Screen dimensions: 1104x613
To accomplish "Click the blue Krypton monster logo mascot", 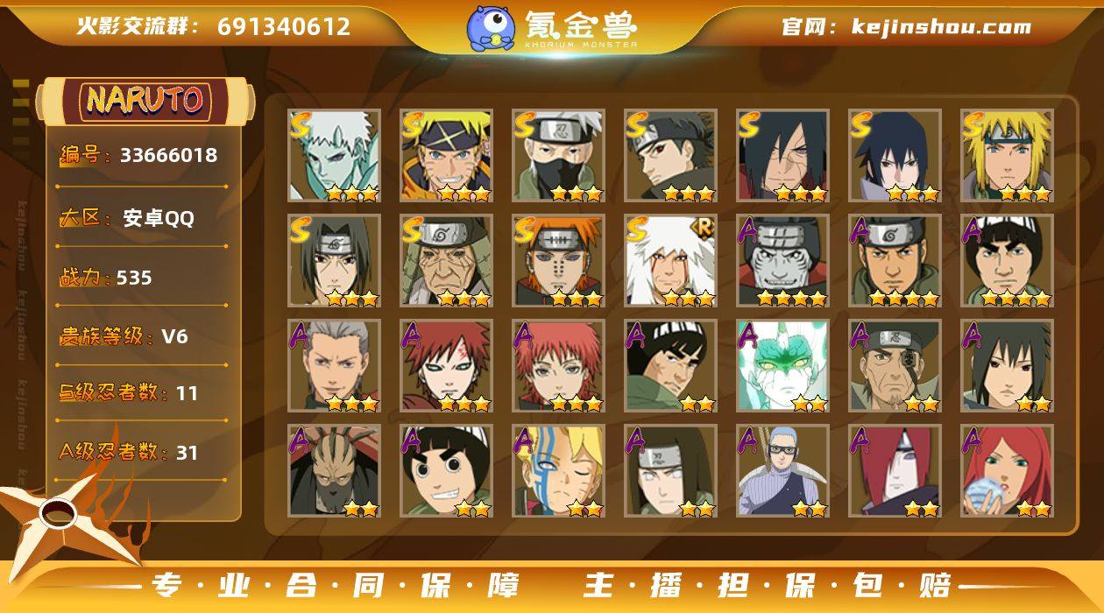I will tap(491, 27).
